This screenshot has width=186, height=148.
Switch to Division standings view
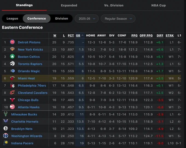click(62, 19)
